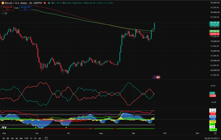The height and width of the screenshot is (140, 221).
Task: Select the 1Y date range
Action: pos(31,138)
